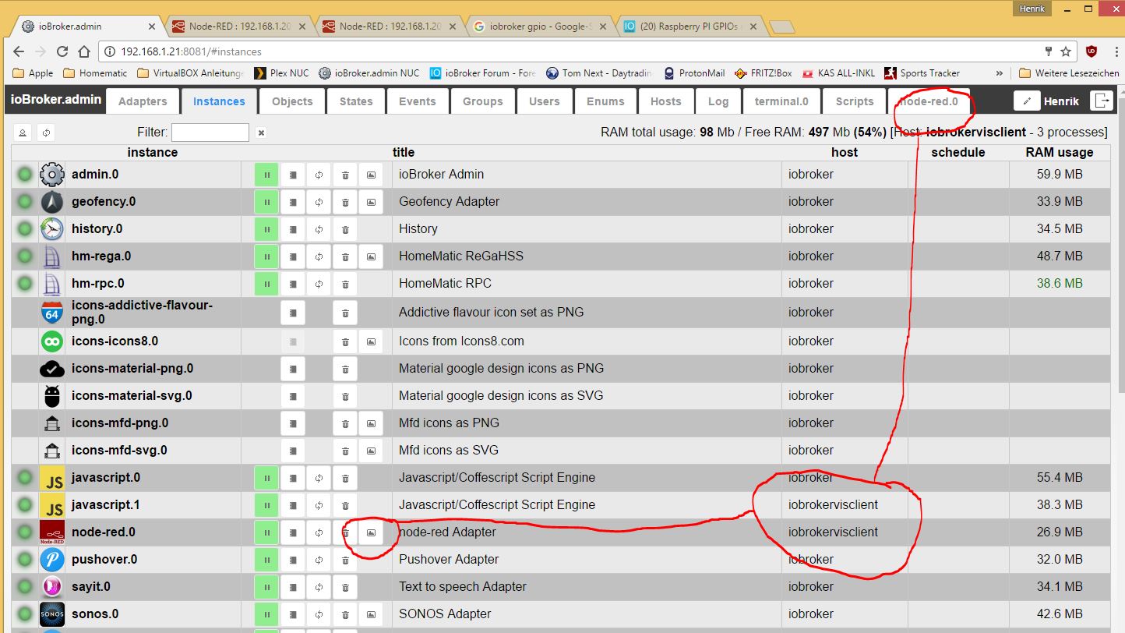Open the Objects tab
The height and width of the screenshot is (633, 1125).
pyautogui.click(x=292, y=101)
